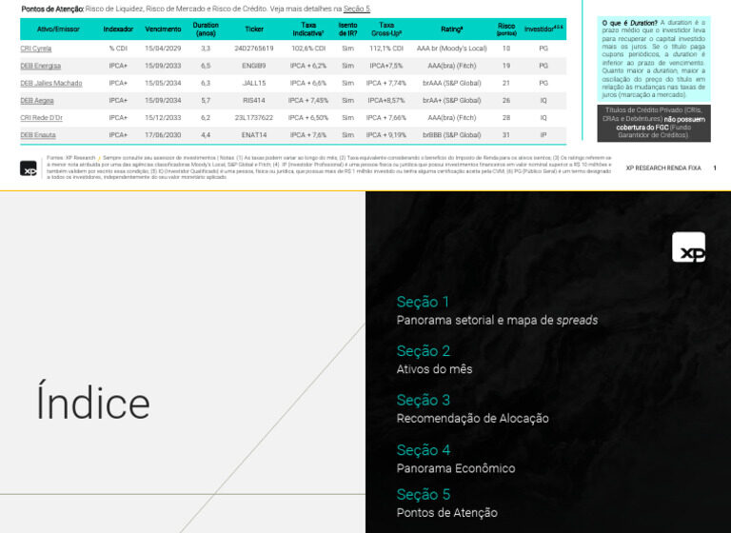Click the 'Ativo/Emissor' column header
Screen dimensions: 731x533
coord(58,29)
